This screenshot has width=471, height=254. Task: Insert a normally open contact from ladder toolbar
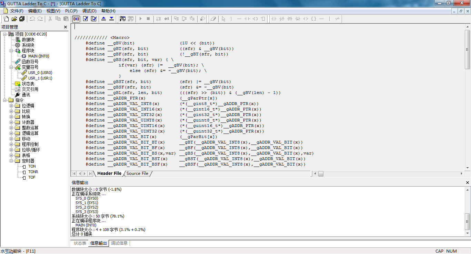[274, 19]
